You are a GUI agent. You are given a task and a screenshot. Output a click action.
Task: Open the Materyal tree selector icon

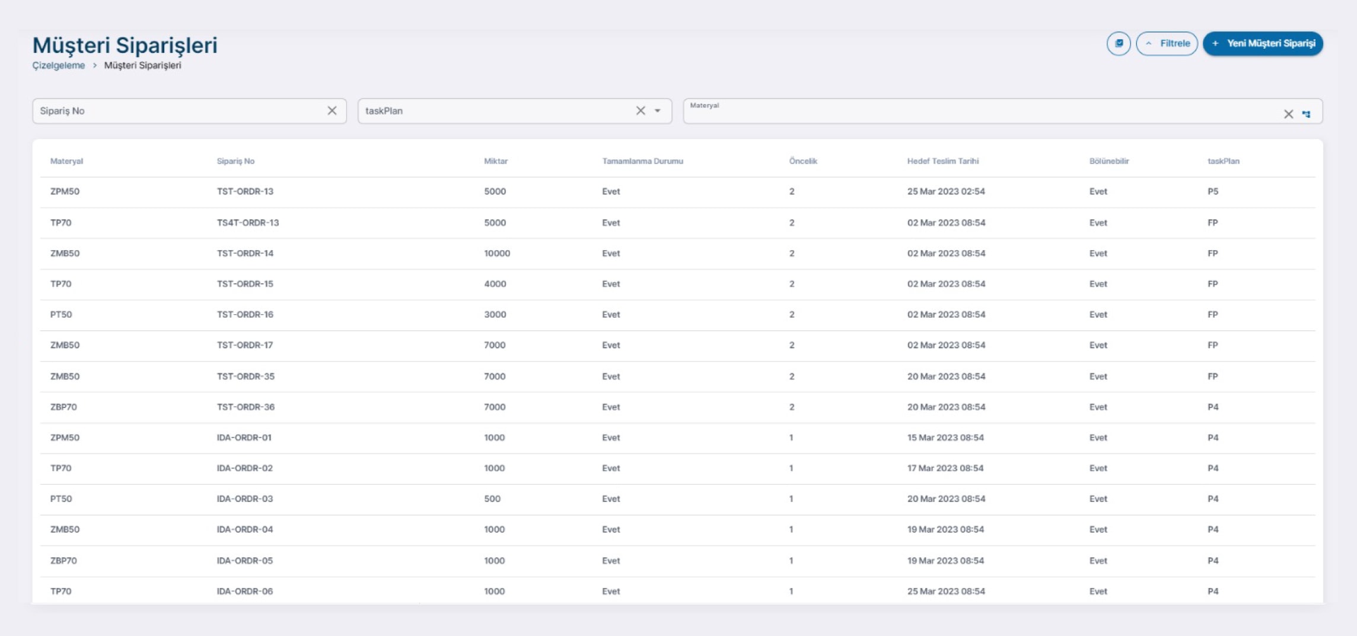click(1307, 114)
